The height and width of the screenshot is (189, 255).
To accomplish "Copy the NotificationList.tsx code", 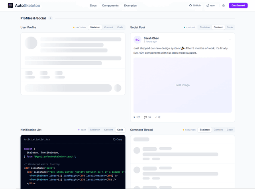I will coord(118,139).
